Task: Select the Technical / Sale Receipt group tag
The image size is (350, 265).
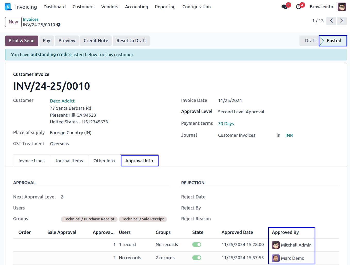Action: coord(143,219)
